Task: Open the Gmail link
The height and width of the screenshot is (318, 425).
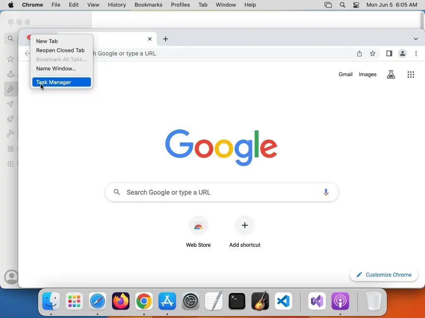Action: point(345,75)
